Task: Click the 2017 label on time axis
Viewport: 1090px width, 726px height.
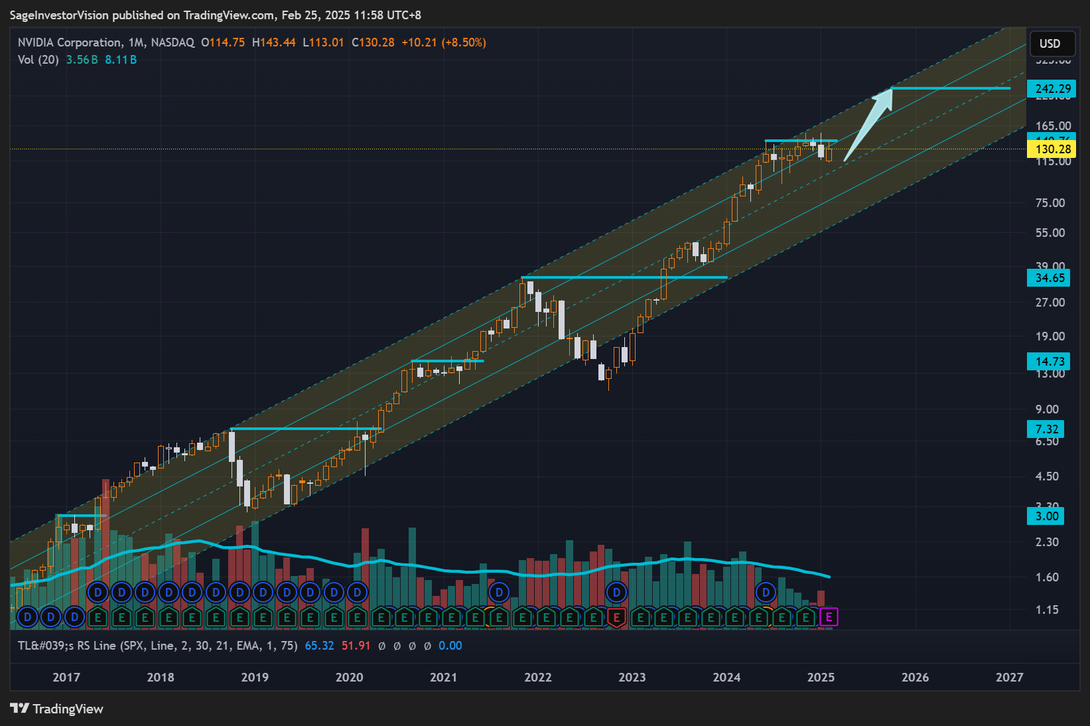Action: [66, 678]
